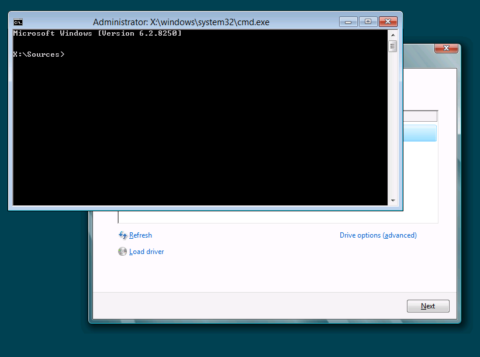Viewport: 480px width, 357px height.
Task: Close the Windows Setup dialog behind
Action: click(447, 49)
